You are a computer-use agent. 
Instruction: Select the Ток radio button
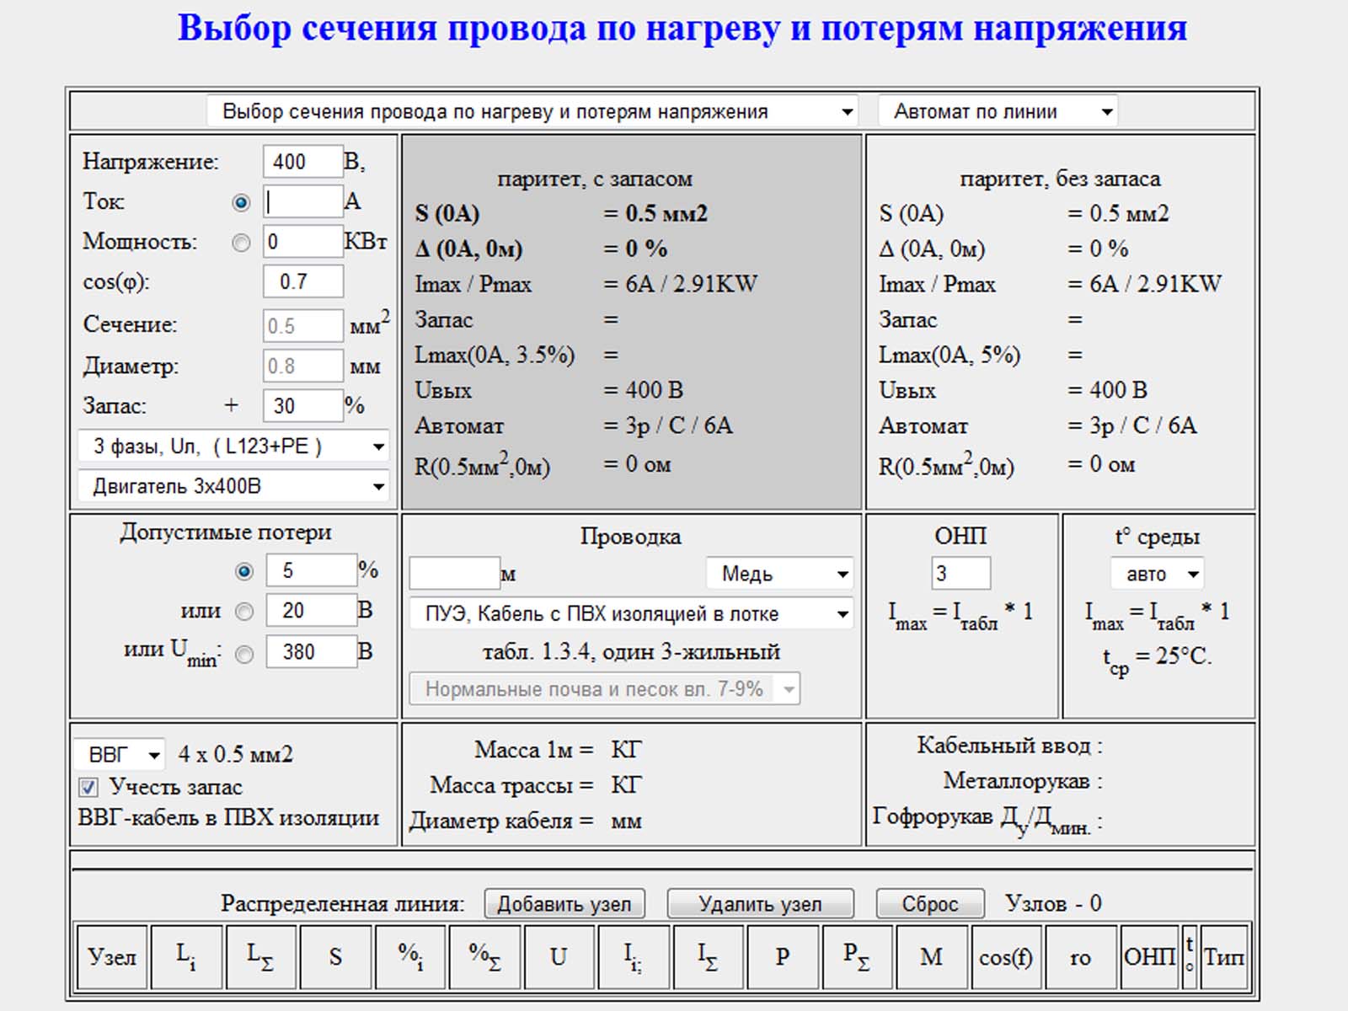click(241, 202)
